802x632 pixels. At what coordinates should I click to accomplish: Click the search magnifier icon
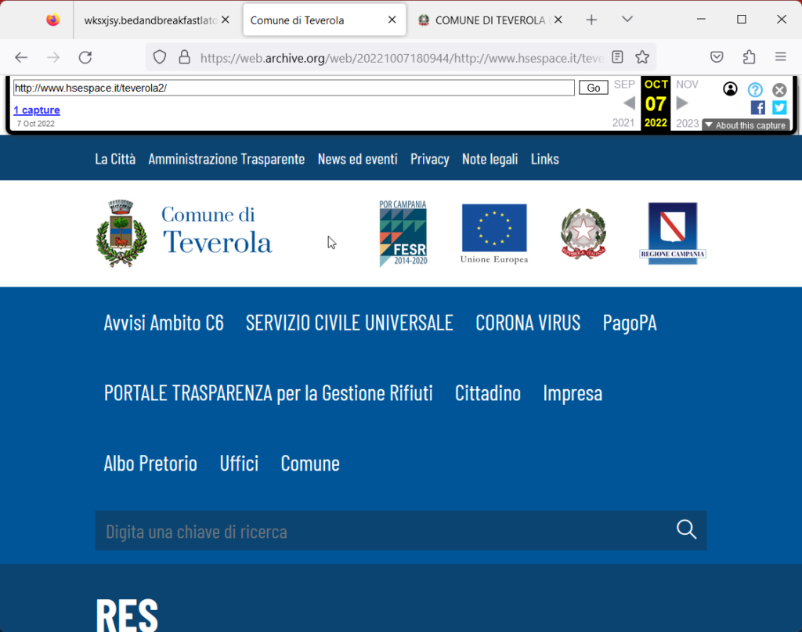[686, 529]
